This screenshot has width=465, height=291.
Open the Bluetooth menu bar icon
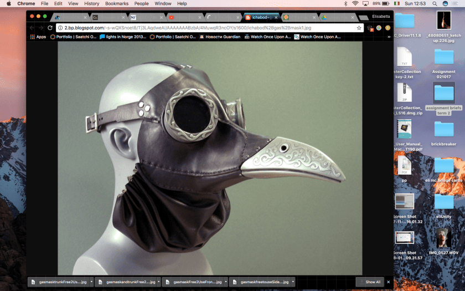pos(345,3)
